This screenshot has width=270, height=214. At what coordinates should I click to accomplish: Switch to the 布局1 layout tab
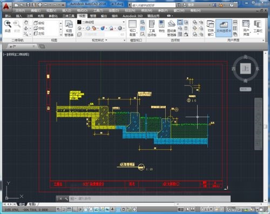tap(33, 204)
